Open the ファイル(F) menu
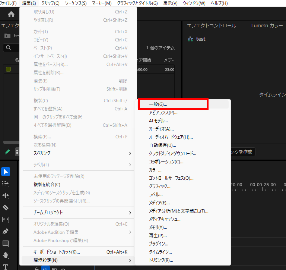 coord(8,3)
